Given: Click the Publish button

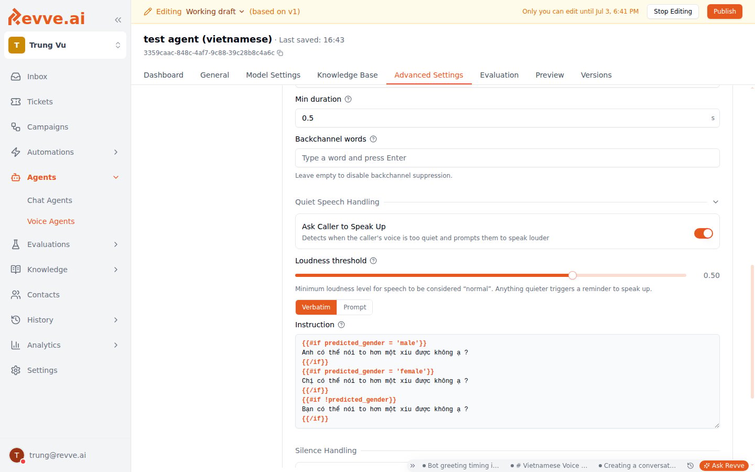Looking at the screenshot, I should point(725,12).
